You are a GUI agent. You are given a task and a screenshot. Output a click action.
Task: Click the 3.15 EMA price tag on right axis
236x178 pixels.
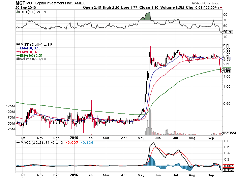click(x=226, y=58)
